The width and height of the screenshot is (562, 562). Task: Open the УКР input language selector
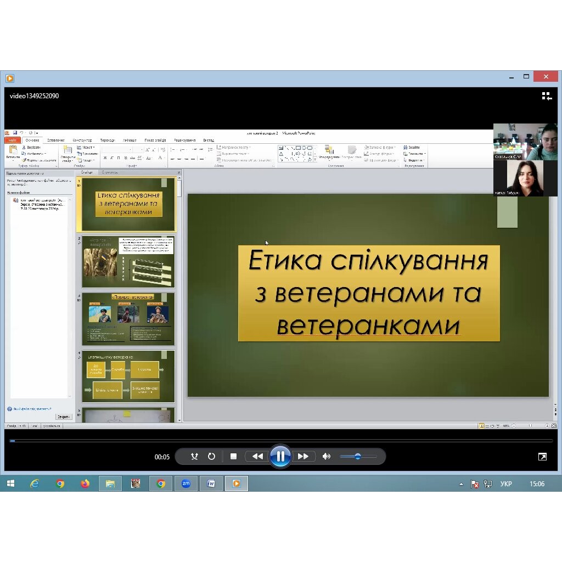[506, 484]
